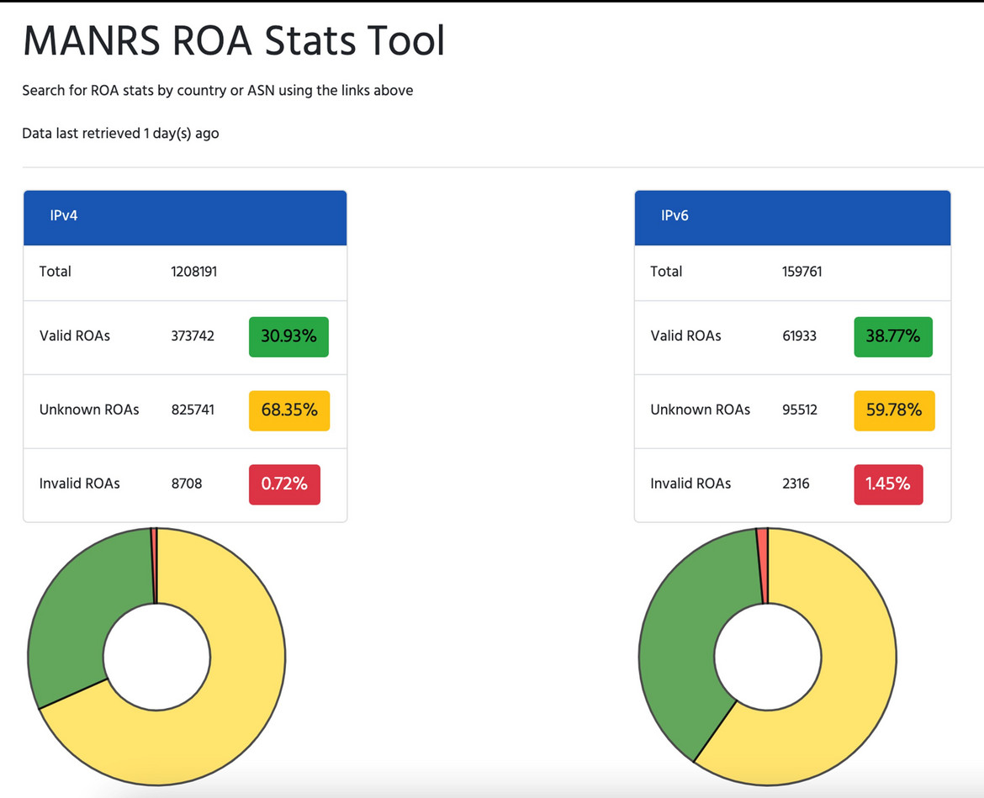Click IPv4 valid ROAs count 373742
Image resolution: width=984 pixels, height=798 pixels.
(x=193, y=336)
